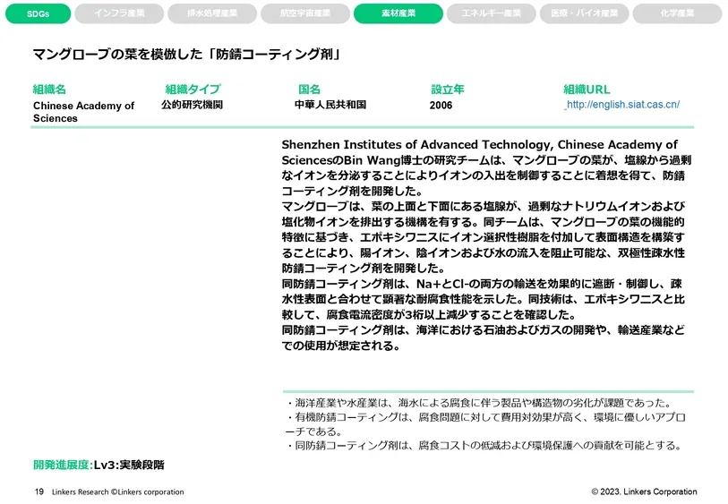Select the 化学産業 tag pill
This screenshot has width=728, height=504.
pos(677,13)
